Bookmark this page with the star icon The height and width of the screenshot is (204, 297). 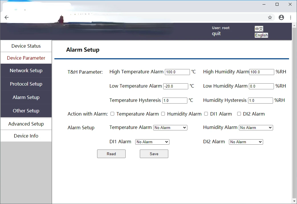pos(270,17)
